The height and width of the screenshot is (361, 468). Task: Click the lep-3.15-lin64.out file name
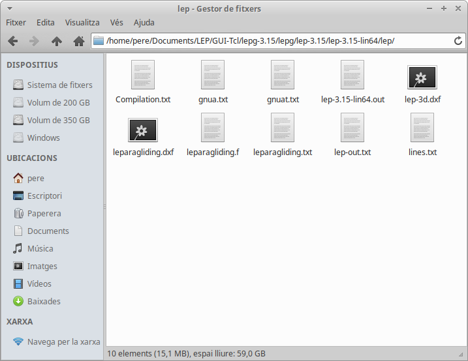352,100
